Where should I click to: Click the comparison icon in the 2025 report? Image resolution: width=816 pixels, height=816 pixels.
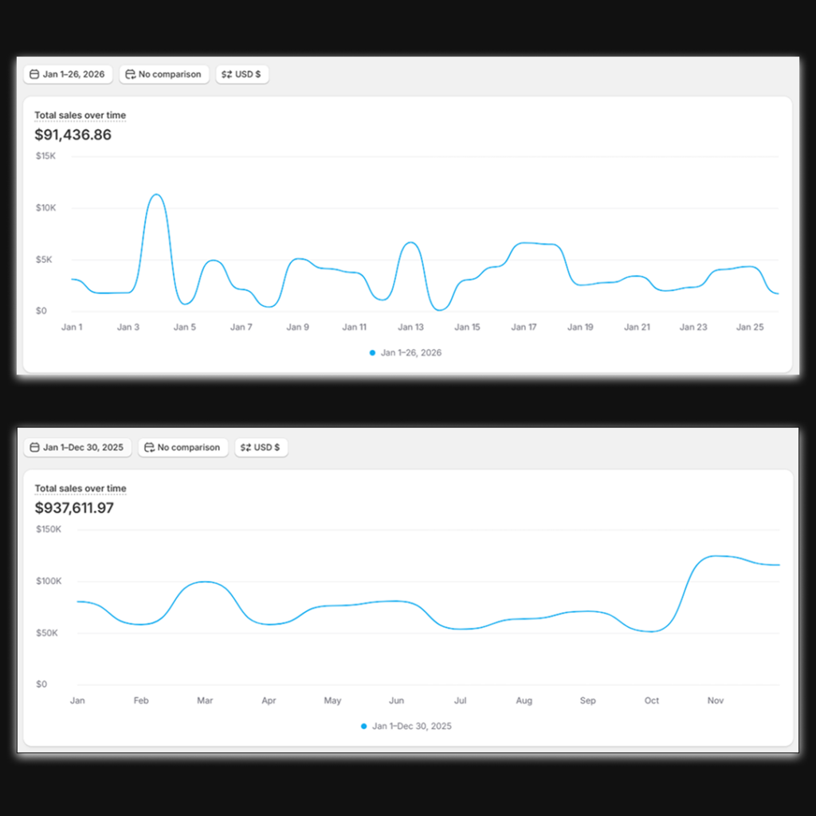coord(149,448)
